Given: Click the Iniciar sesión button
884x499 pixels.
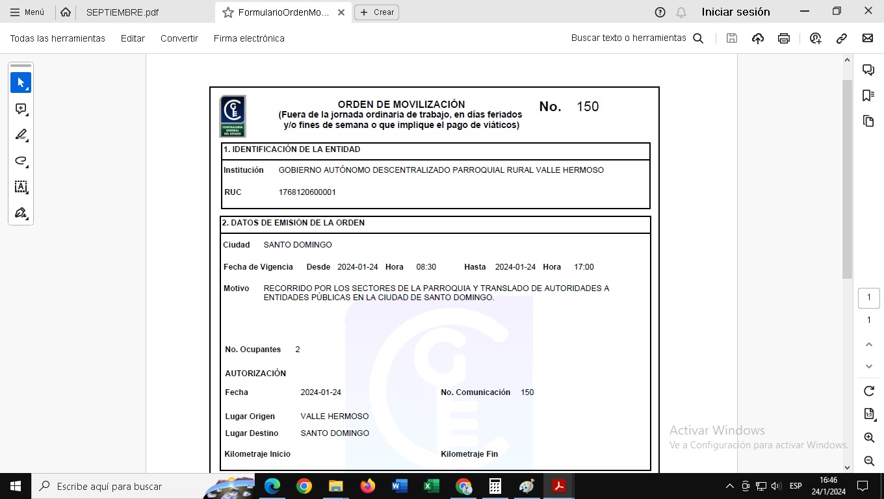Looking at the screenshot, I should pyautogui.click(x=735, y=12).
